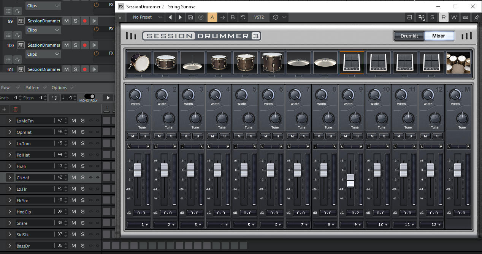Click the save preset floppy icon
This screenshot has width=482, height=254.
click(190, 17)
